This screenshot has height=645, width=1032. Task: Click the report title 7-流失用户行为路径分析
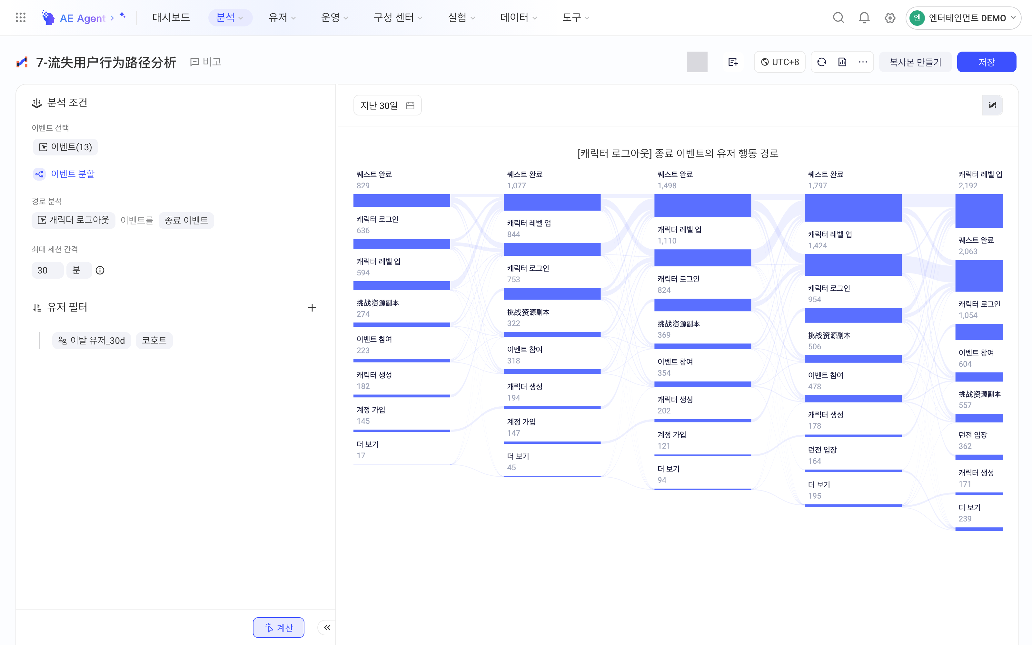tap(106, 62)
